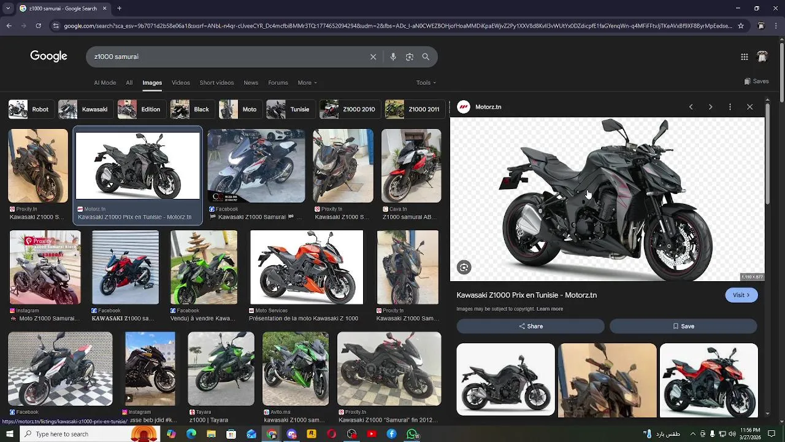Click the Chrome address bar URL

coord(397,26)
